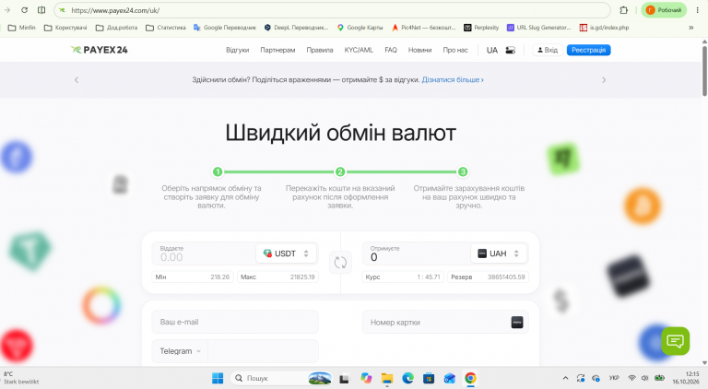Open the browser extensions puzzle icon
Image resolution: width=708 pixels, height=389 pixels.
(x=623, y=10)
